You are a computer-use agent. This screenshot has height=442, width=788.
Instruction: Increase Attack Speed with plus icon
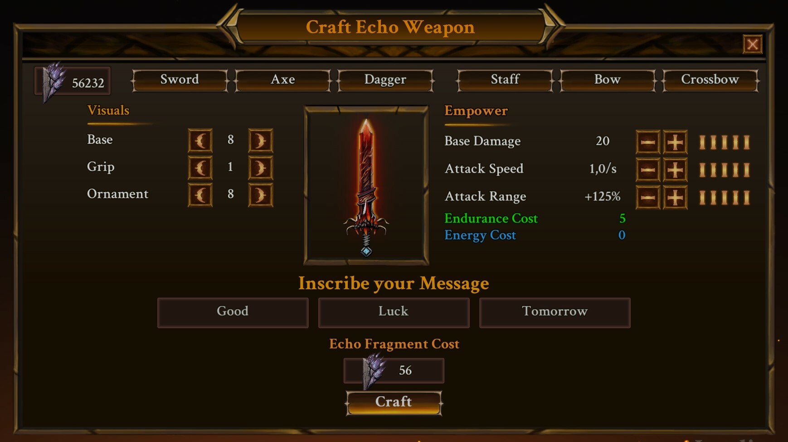point(675,170)
